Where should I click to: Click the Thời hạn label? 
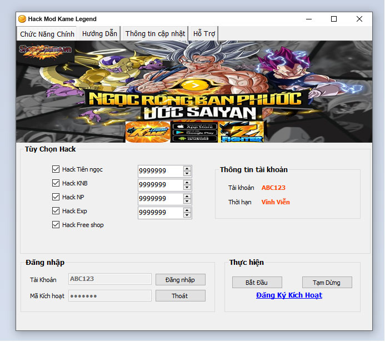[x=239, y=203]
